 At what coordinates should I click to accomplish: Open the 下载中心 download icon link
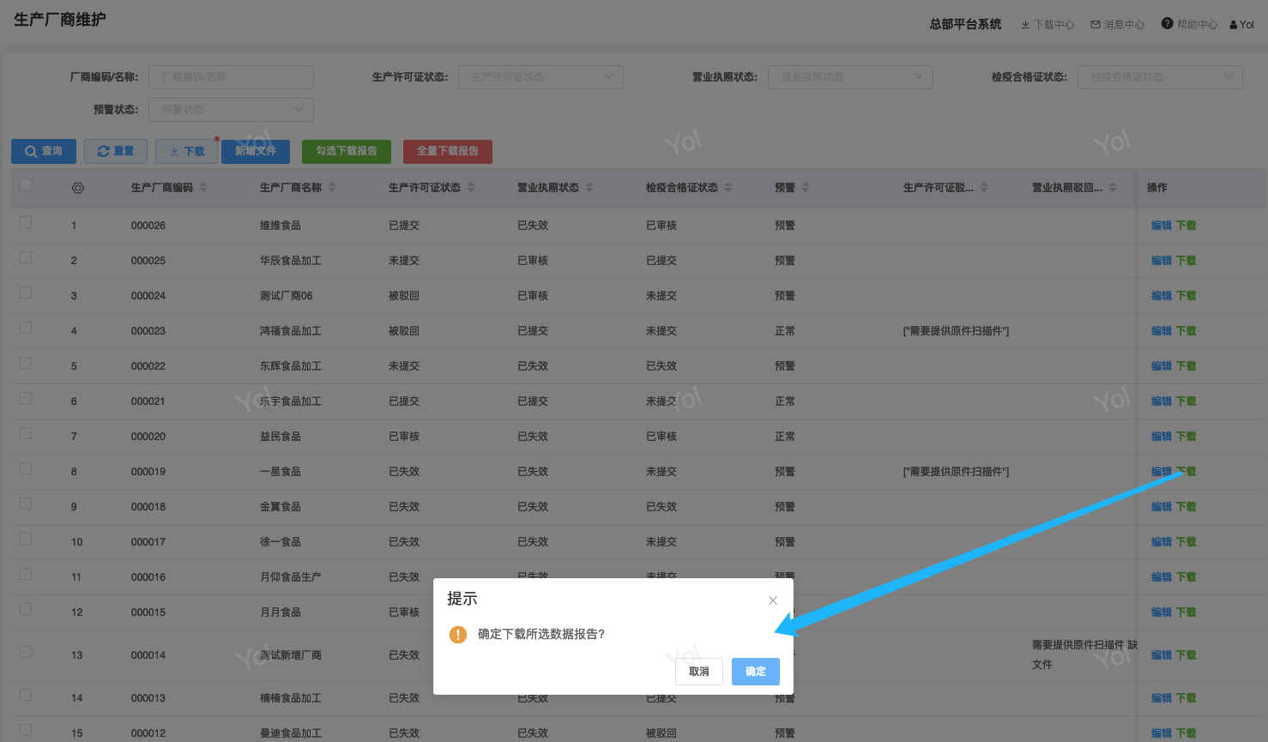pos(1048,25)
